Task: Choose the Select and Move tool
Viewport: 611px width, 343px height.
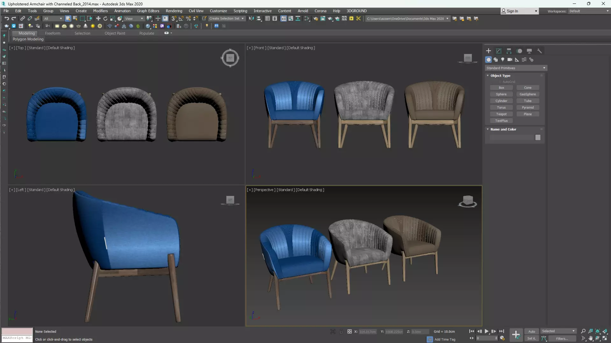Action: click(x=98, y=18)
